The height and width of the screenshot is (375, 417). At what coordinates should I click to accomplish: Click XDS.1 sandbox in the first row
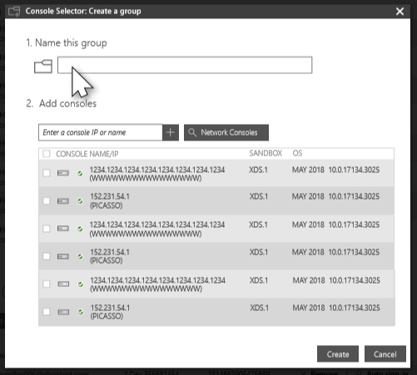tap(258, 170)
